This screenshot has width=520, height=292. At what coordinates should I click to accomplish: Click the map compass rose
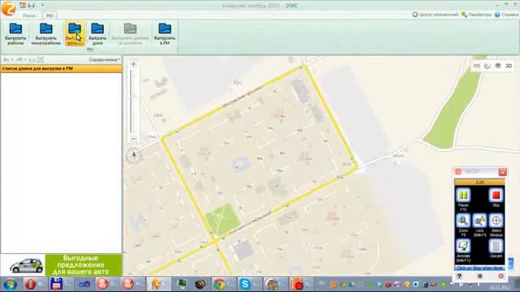[x=134, y=155]
